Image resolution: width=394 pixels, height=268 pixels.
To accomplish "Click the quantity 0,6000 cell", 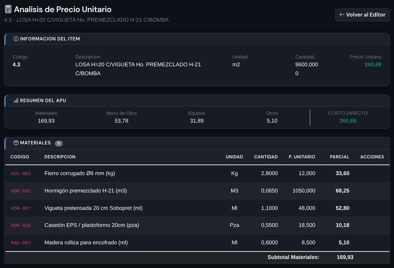I will [x=269, y=242].
